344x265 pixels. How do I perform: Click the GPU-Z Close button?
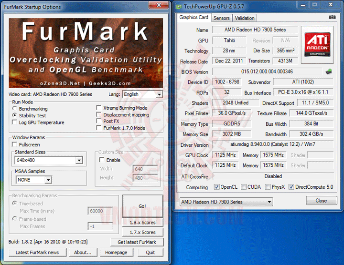pos(321,201)
